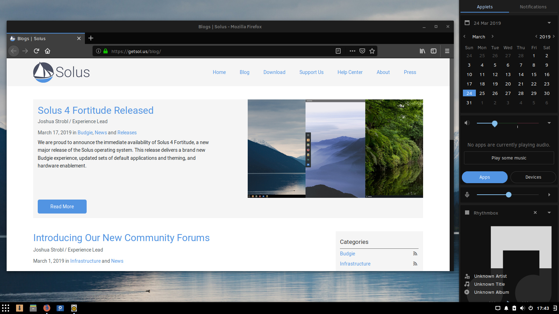
Task: Open the Budgie applications menu grid
Action: click(6, 308)
